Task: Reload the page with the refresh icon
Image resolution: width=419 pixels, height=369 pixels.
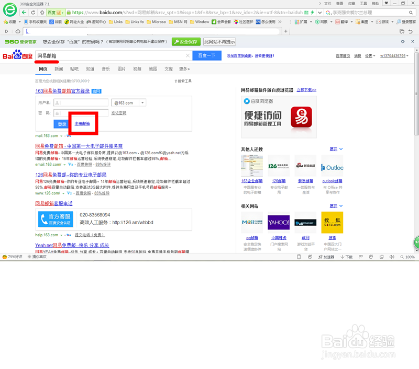Action: 33,12
